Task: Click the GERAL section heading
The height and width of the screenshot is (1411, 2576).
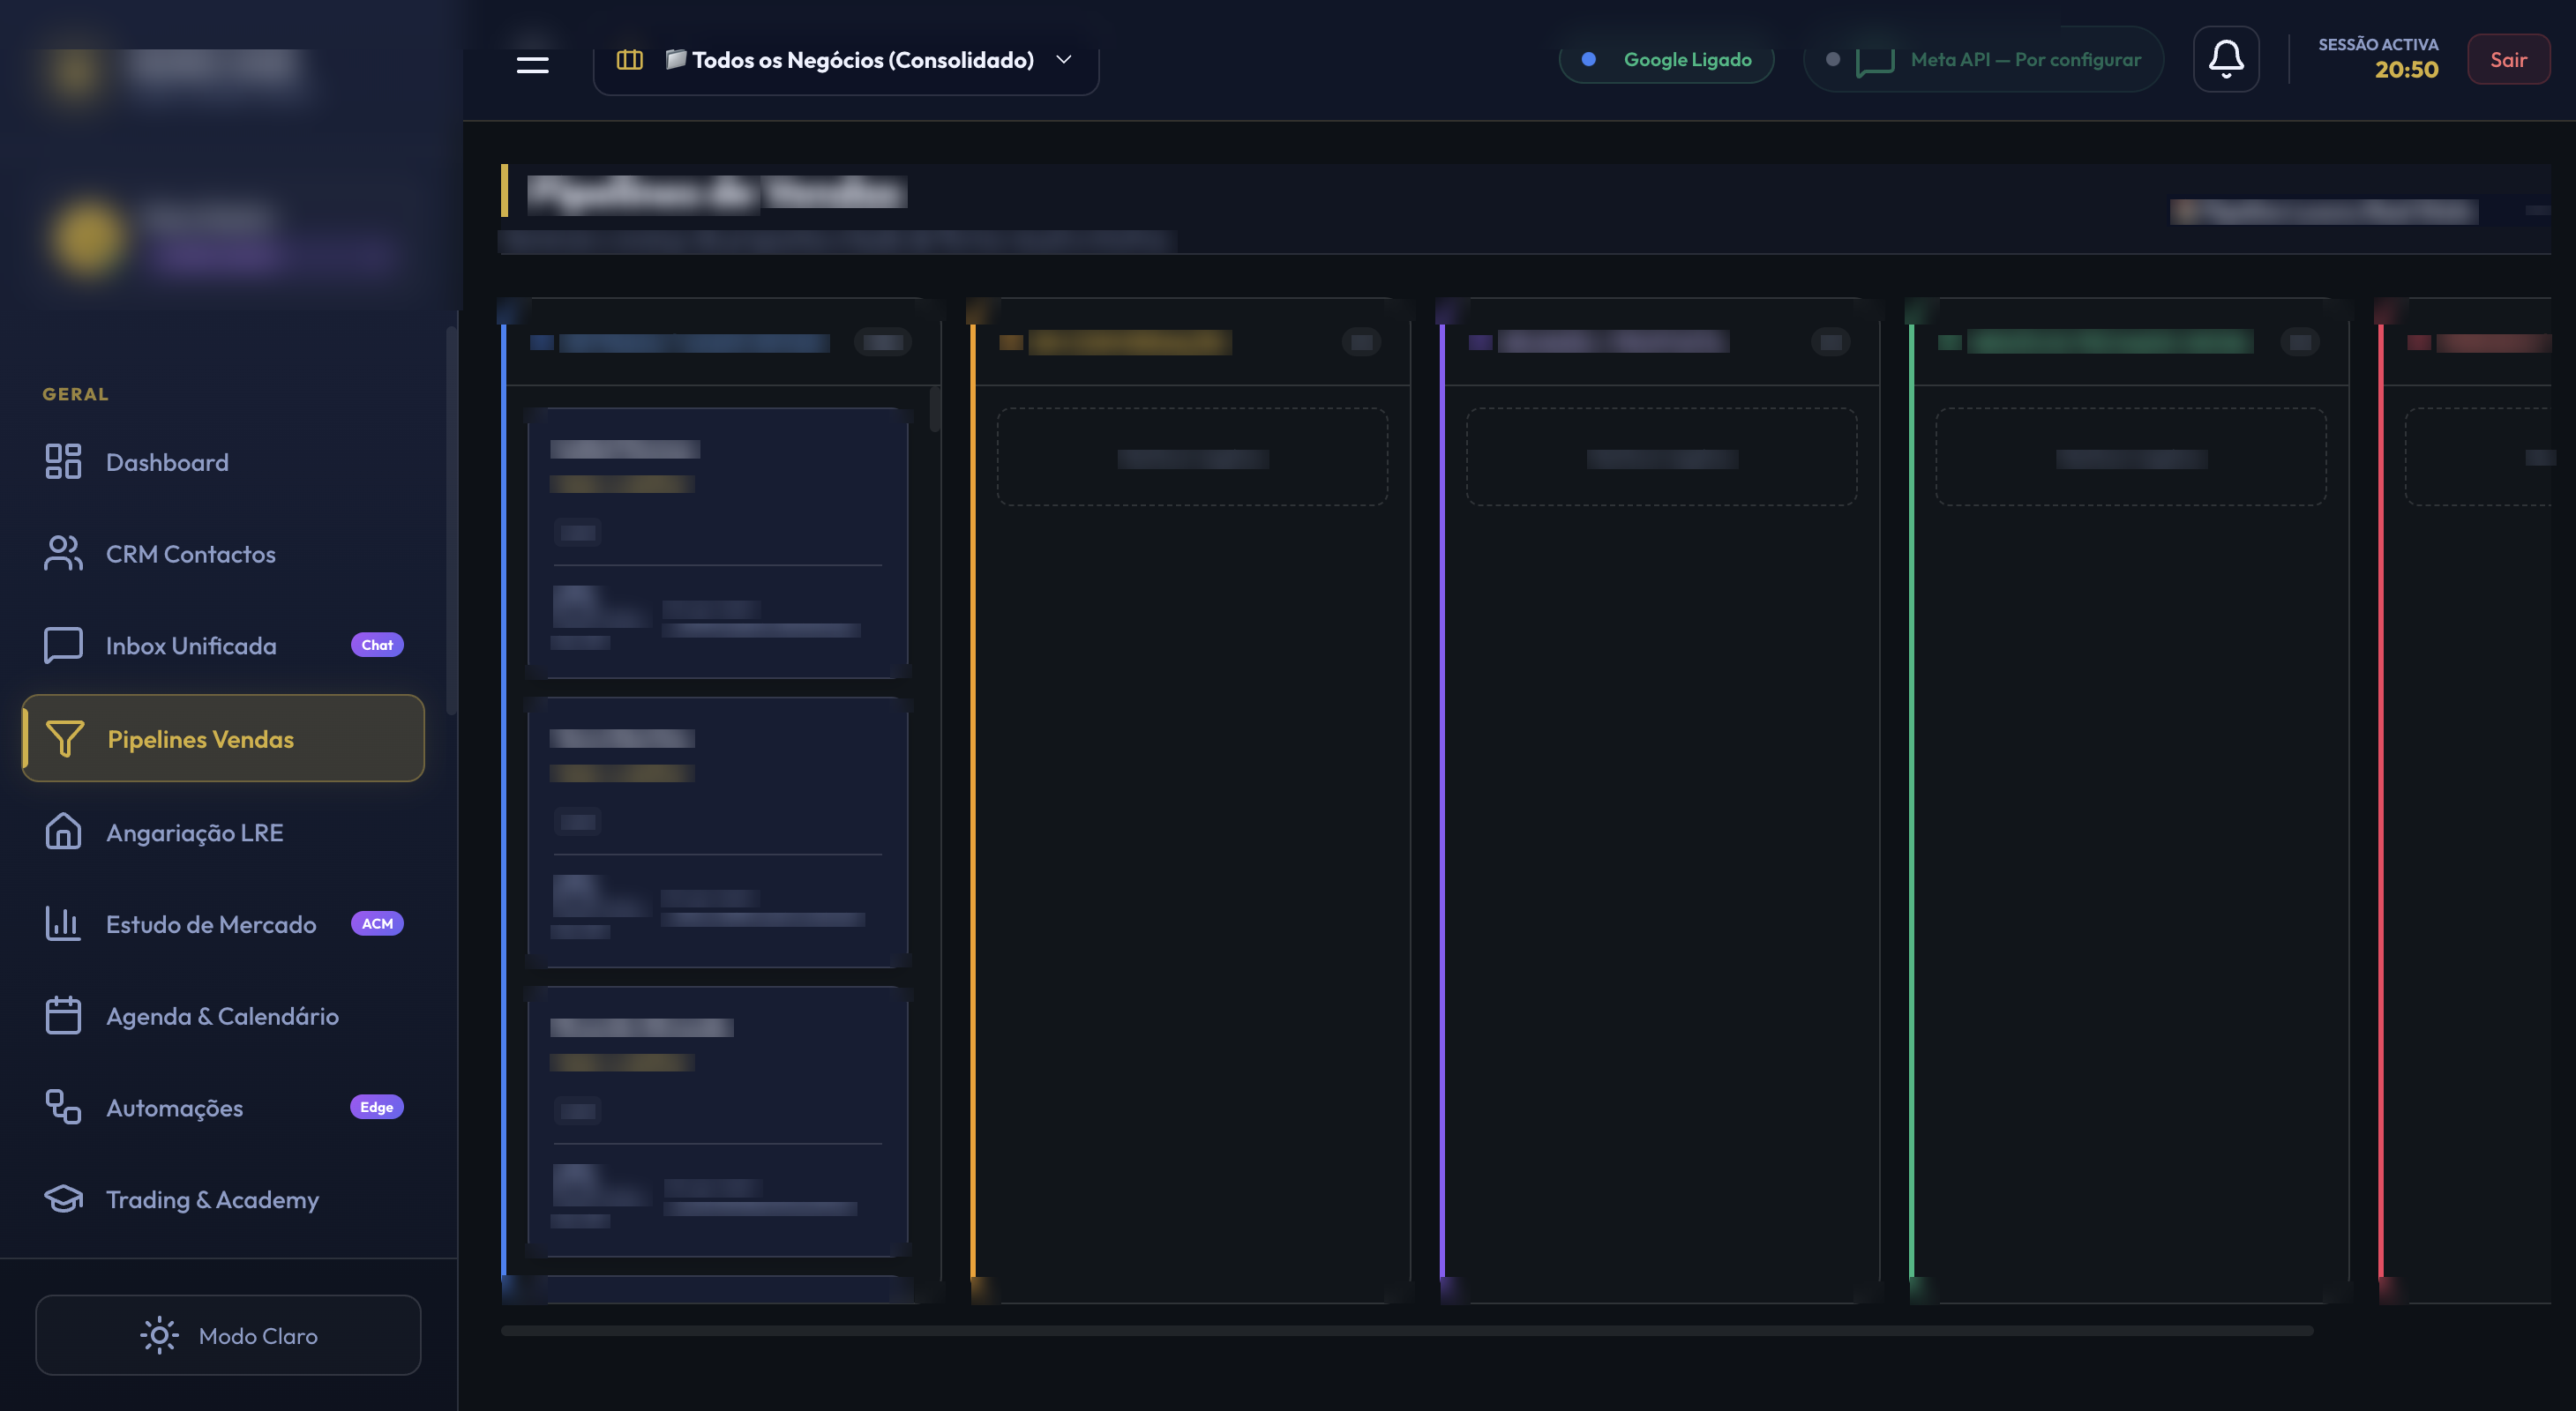Action: tap(75, 395)
